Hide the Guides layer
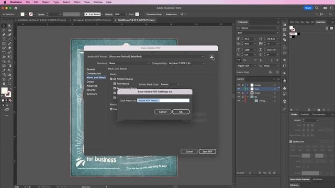The image size is (335, 188). tap(239, 85)
